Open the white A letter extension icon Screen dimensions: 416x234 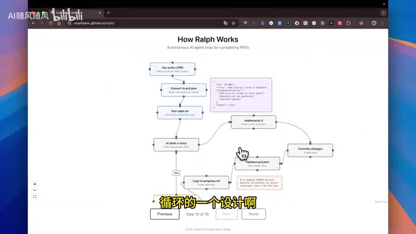pos(314,23)
